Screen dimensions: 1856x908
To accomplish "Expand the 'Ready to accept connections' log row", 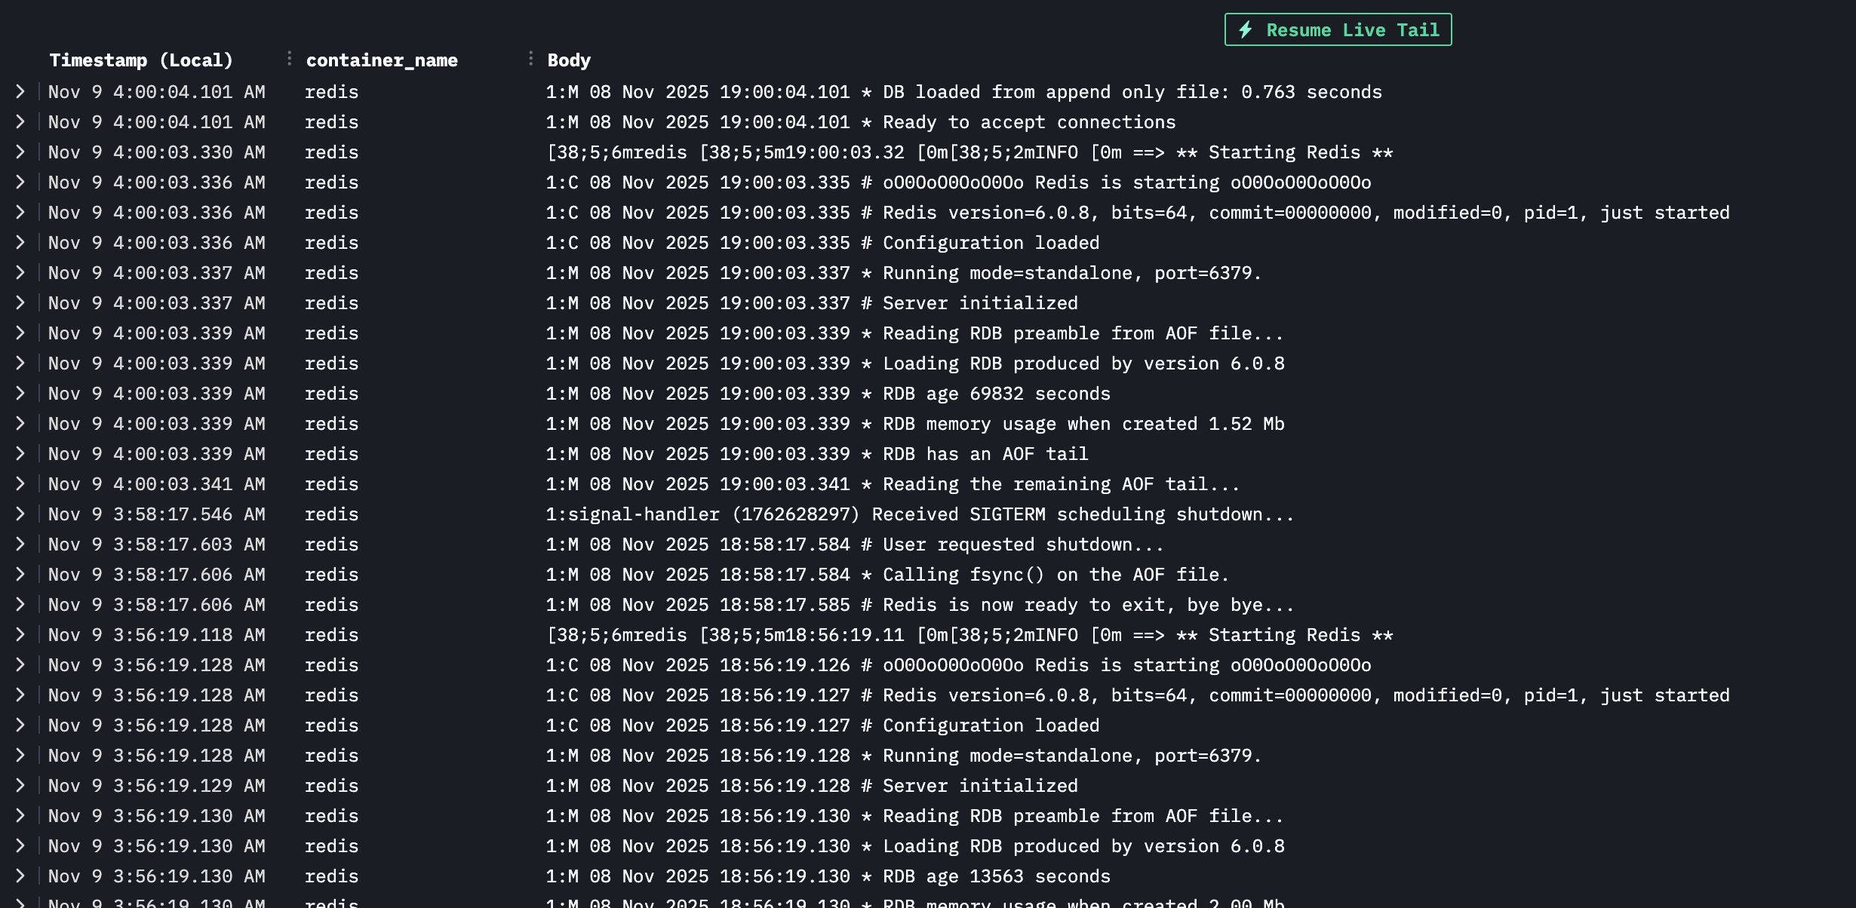I will 20,122.
